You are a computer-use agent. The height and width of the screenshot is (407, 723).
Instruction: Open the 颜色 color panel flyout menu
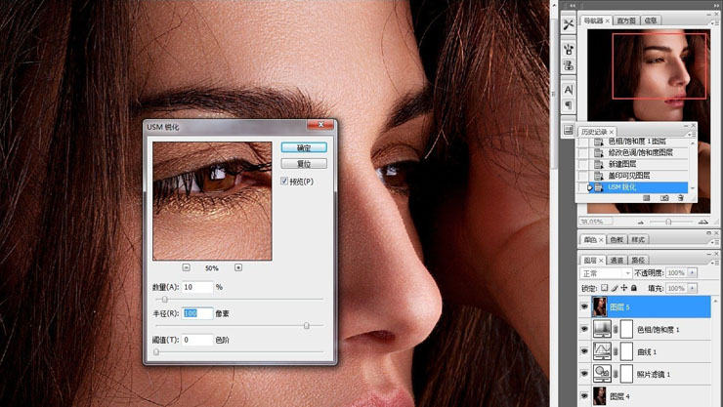[715, 242]
